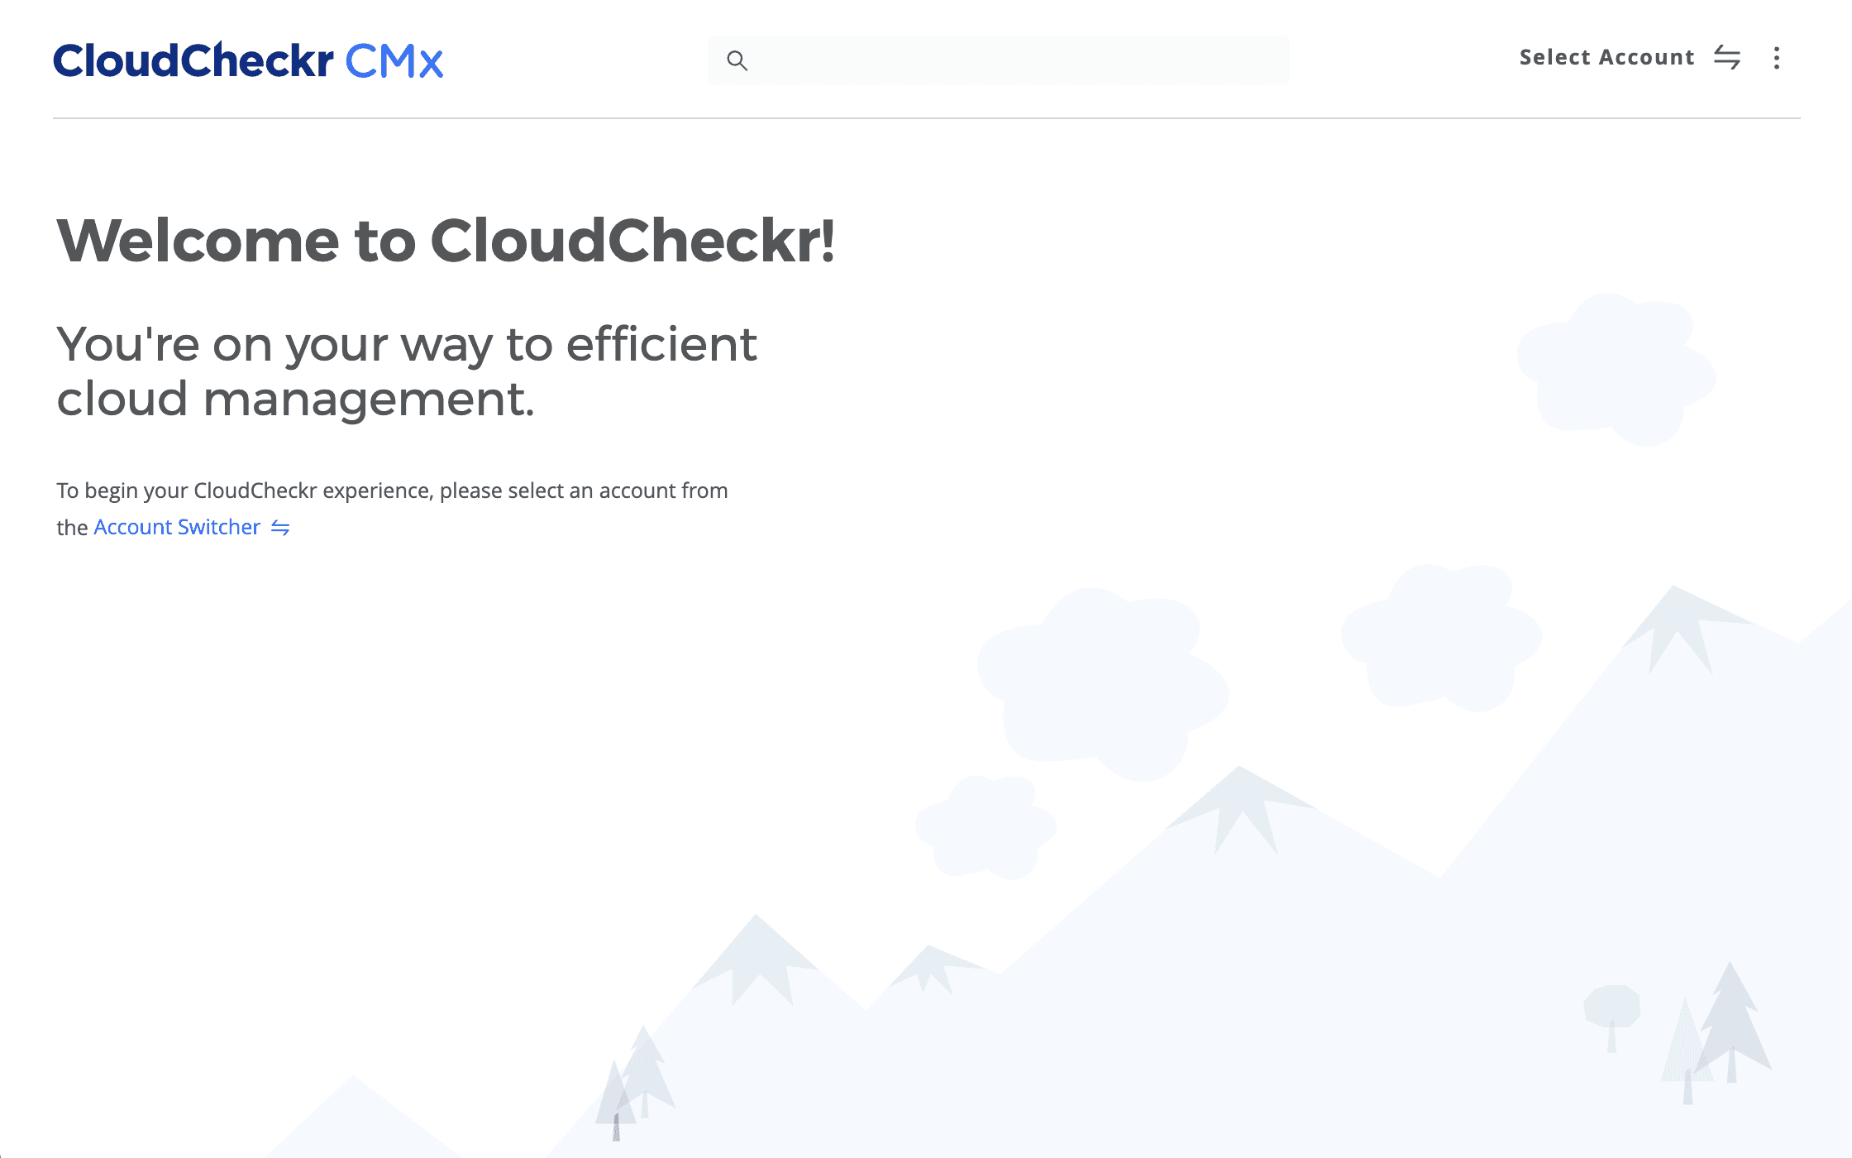Click the Select Account arrow icon
Image resolution: width=1852 pixels, height=1158 pixels.
(1730, 57)
